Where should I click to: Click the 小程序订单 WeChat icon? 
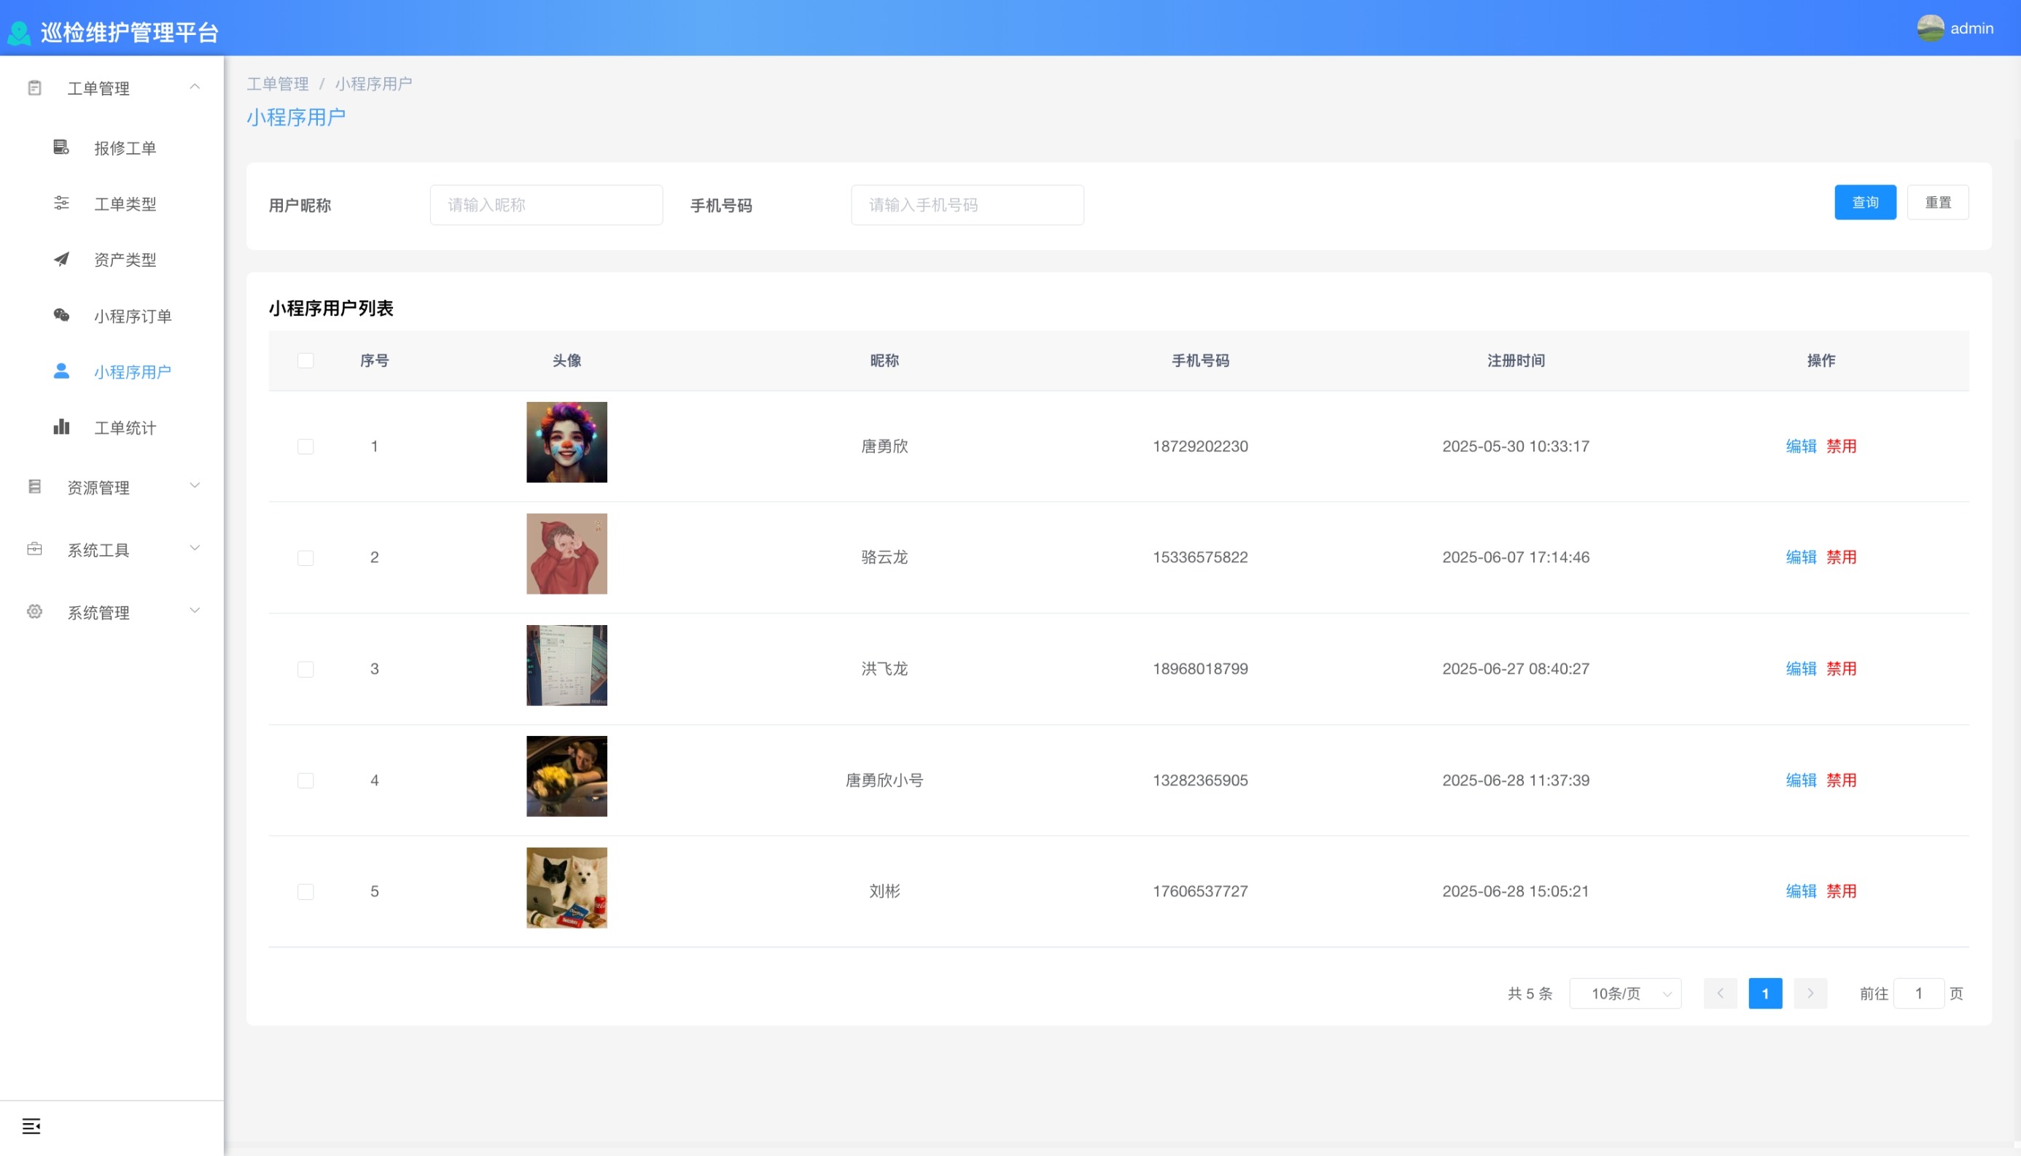pyautogui.click(x=61, y=315)
